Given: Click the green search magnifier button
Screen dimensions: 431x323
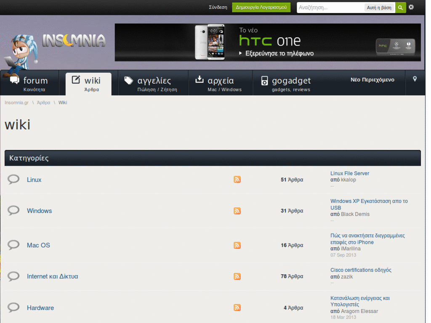Looking at the screenshot, I should (x=400, y=8).
